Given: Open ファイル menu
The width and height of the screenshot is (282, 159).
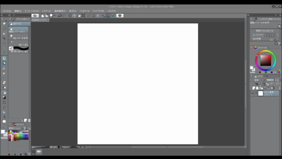Looking at the screenshot, I should (x=7, y=11).
